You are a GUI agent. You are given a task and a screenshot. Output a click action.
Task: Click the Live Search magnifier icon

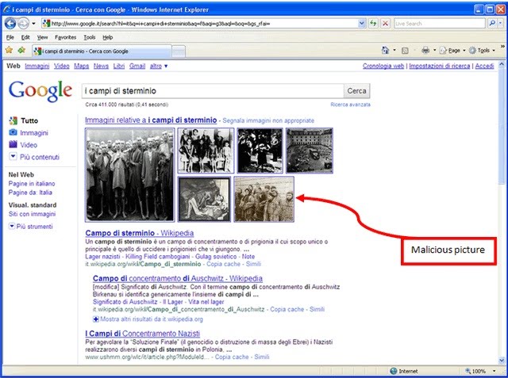(492, 23)
